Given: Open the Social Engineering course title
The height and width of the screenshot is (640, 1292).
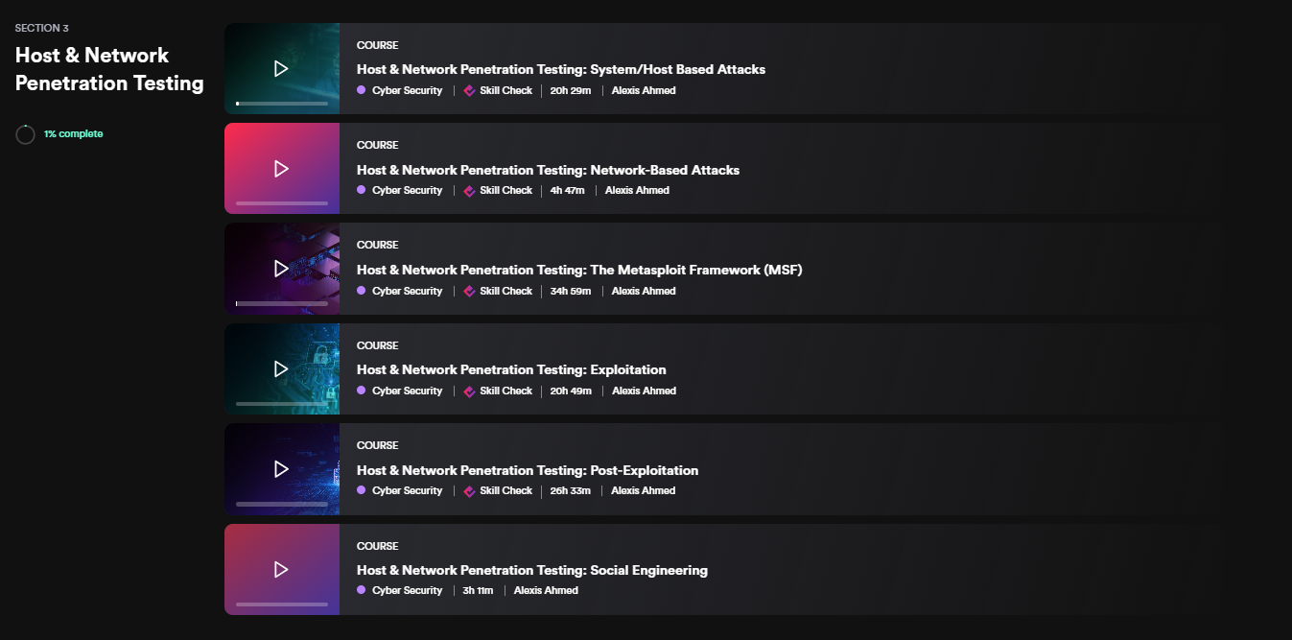Looking at the screenshot, I should (x=531, y=570).
